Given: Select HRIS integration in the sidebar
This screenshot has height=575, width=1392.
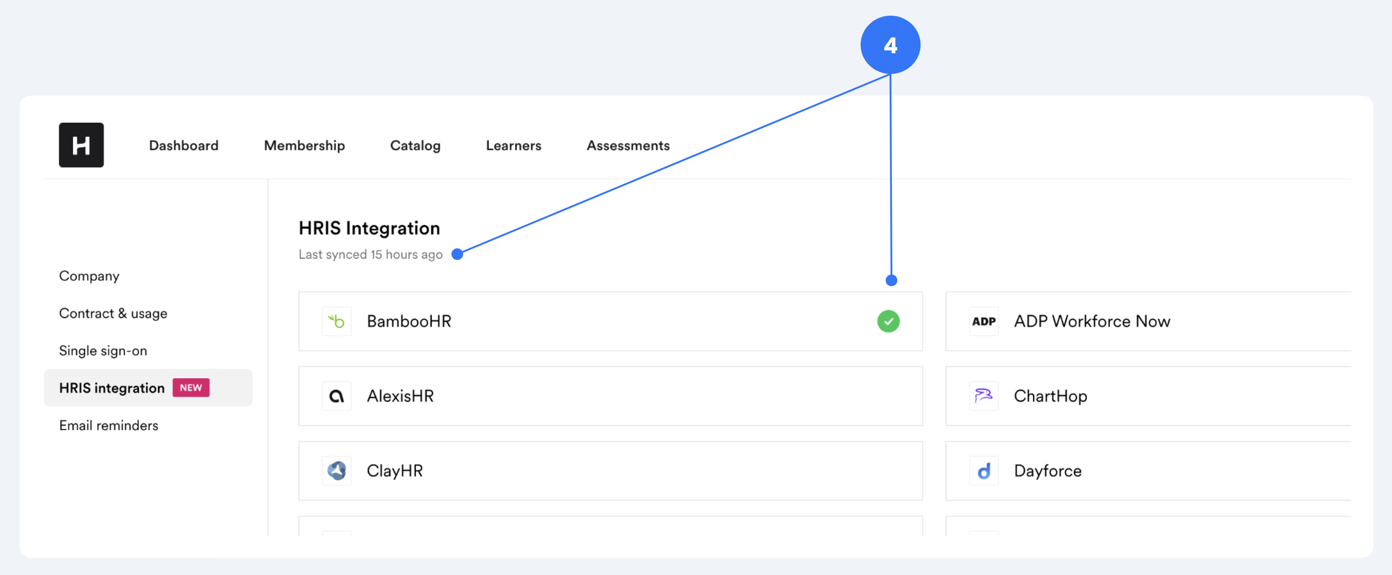Looking at the screenshot, I should (x=148, y=388).
